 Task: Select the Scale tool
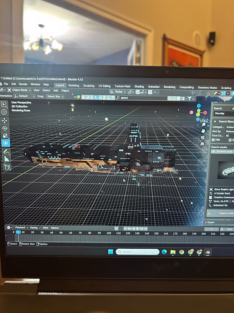tap(5, 136)
